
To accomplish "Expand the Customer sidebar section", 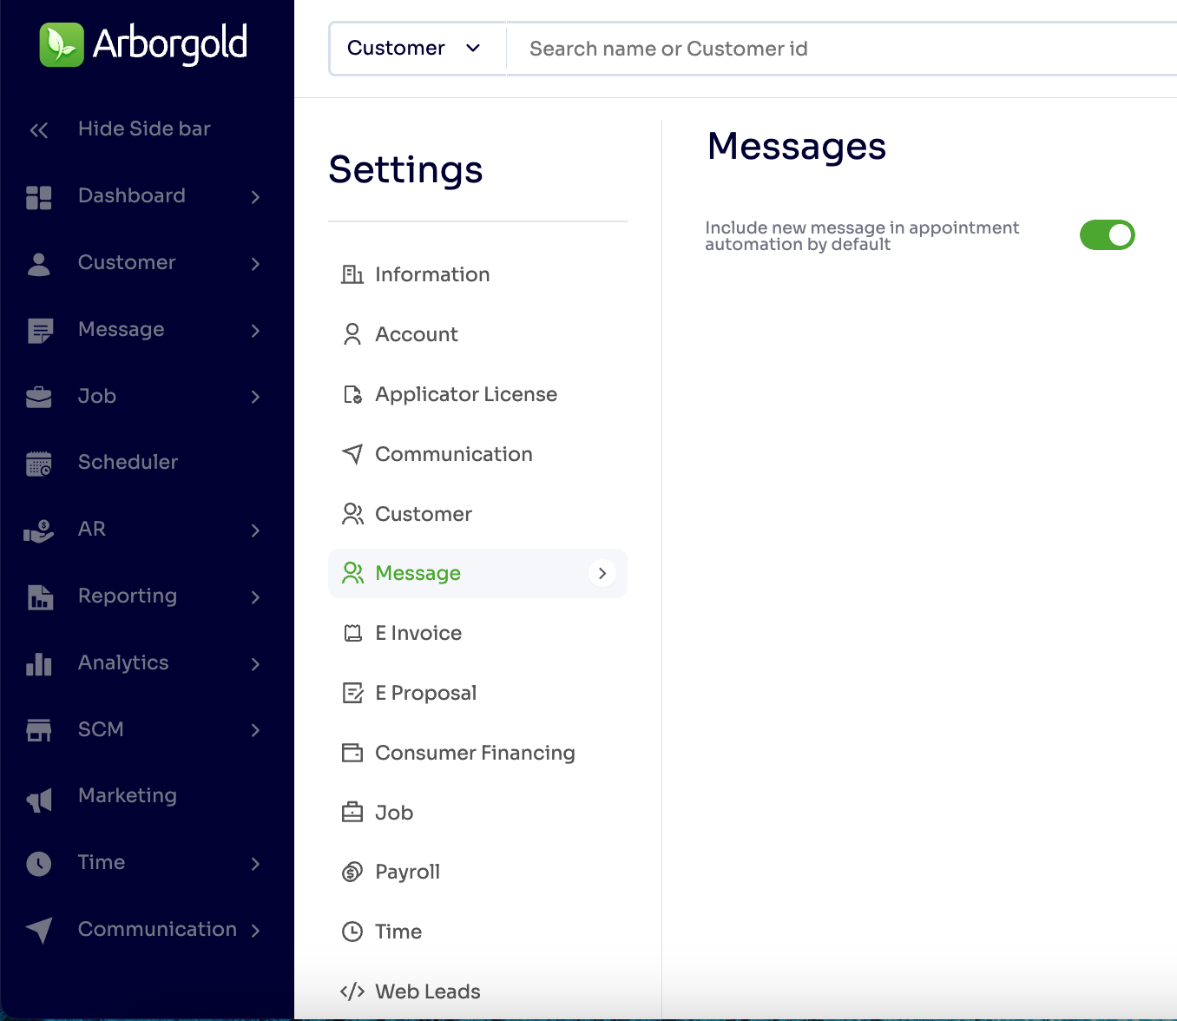I will tap(255, 262).
